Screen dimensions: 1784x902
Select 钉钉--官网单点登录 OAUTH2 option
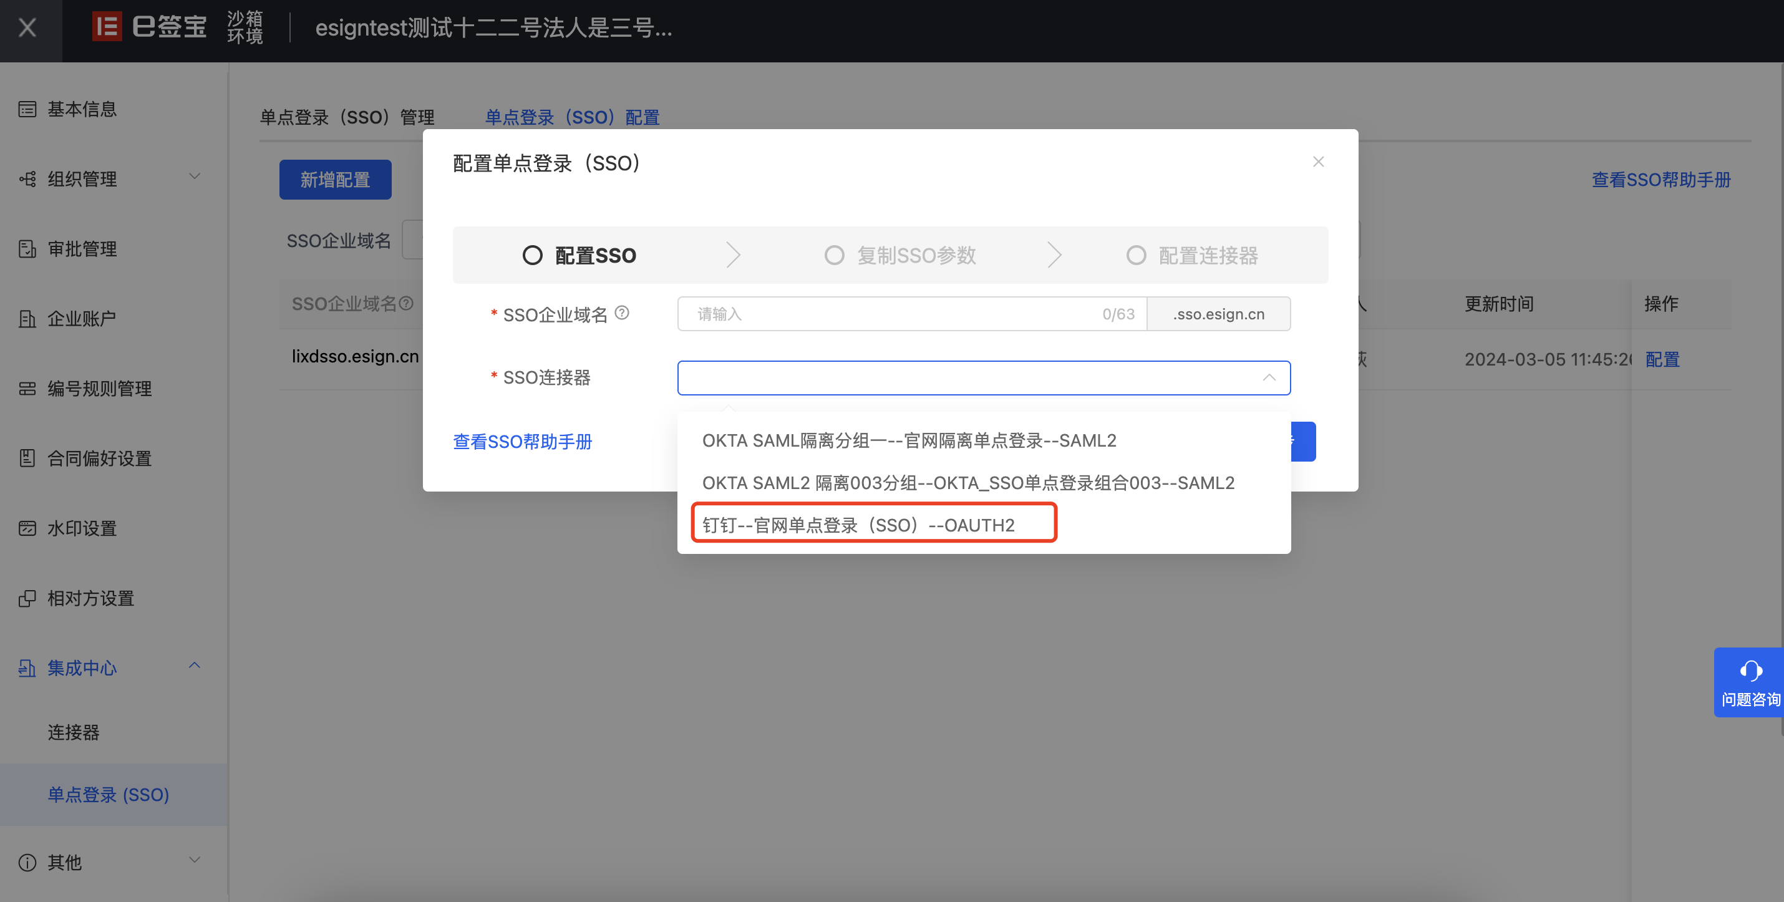point(984,525)
